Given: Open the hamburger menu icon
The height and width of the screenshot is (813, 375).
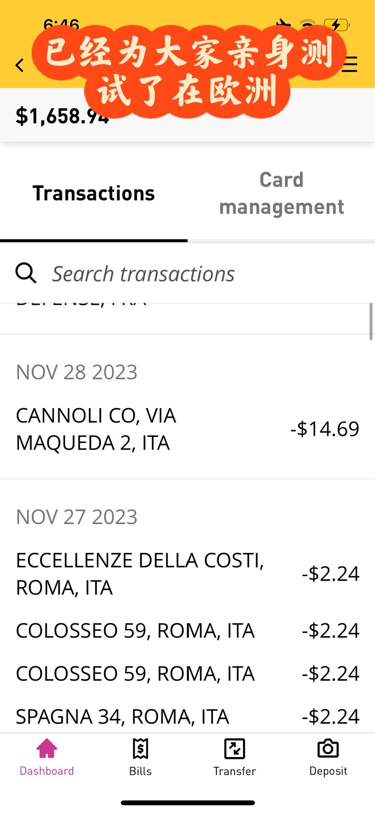Looking at the screenshot, I should click(350, 65).
